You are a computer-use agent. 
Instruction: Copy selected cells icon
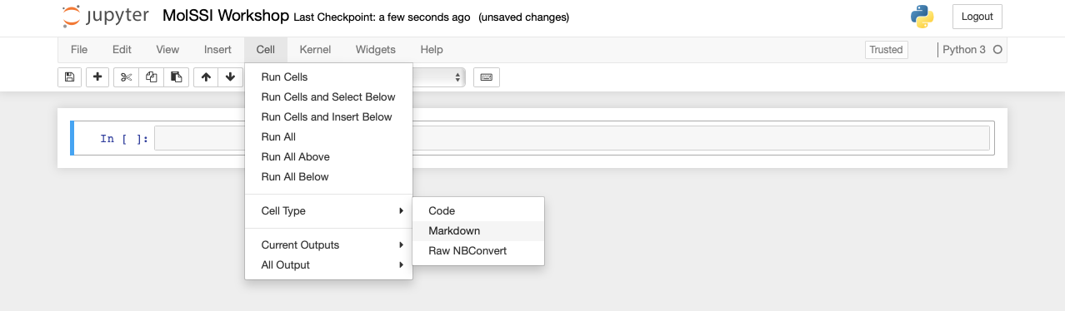[x=151, y=77]
